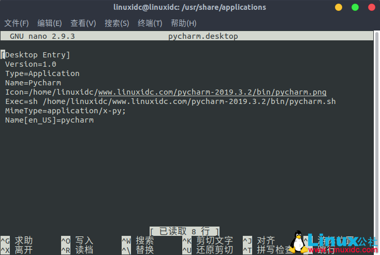Click the ^X 离开 shortcut
Image resolution: width=380 pixels, height=255 pixels.
pos(17,250)
